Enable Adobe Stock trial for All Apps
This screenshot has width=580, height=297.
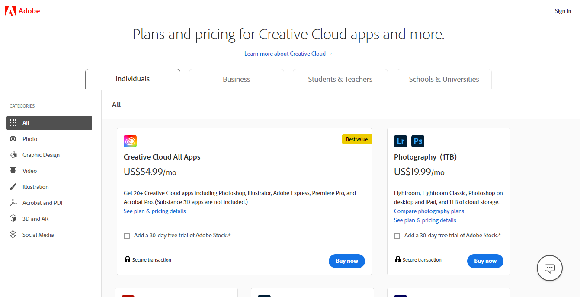pos(127,236)
